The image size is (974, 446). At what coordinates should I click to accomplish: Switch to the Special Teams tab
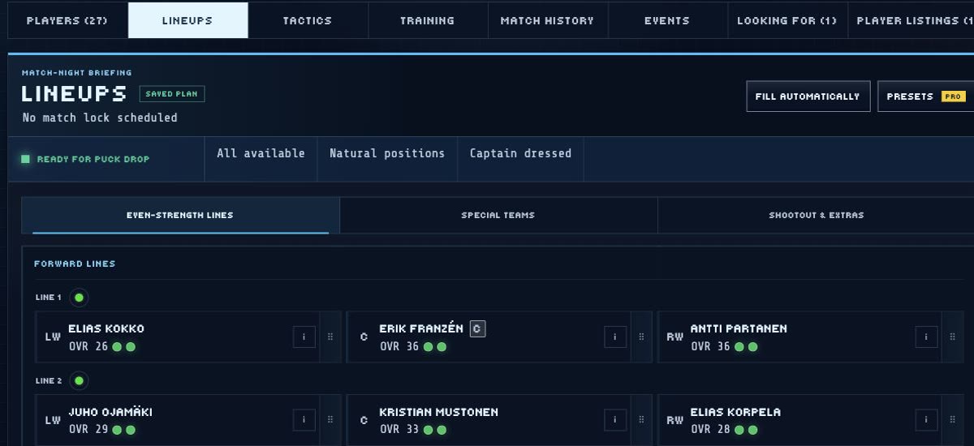pos(498,216)
